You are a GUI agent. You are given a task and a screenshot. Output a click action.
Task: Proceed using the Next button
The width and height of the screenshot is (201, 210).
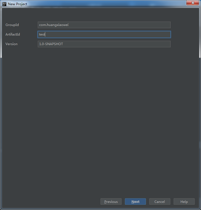(135, 202)
